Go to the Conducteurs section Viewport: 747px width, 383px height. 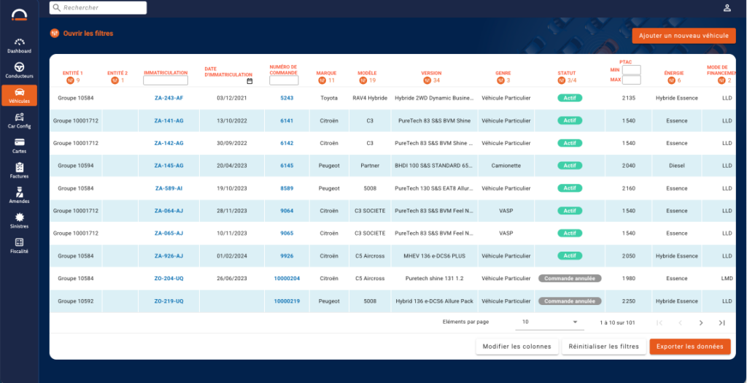pos(19,70)
